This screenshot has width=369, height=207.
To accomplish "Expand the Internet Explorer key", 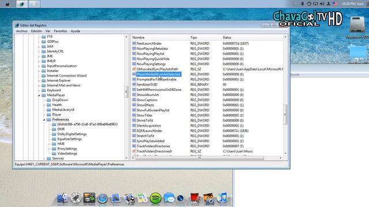I will click(x=39, y=80).
